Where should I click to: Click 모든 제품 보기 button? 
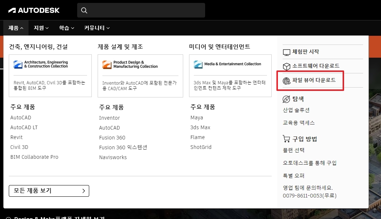pyautogui.click(x=49, y=191)
